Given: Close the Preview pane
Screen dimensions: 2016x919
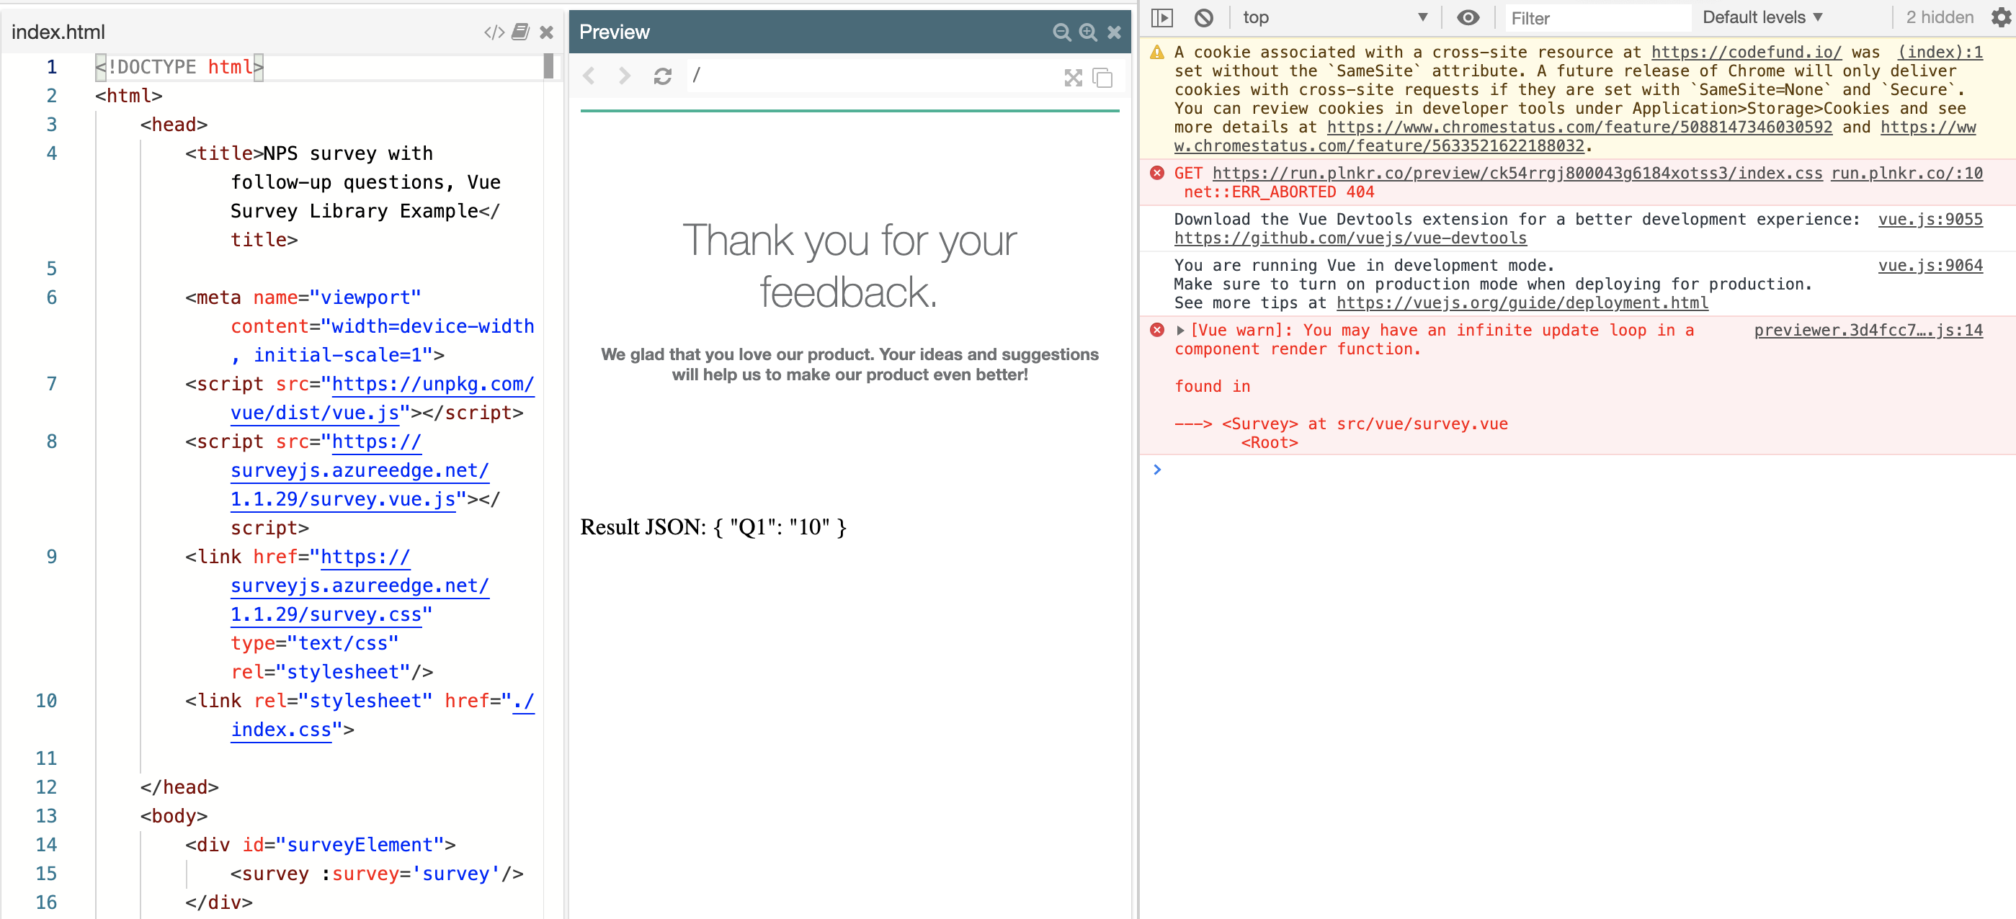Looking at the screenshot, I should 1114,32.
